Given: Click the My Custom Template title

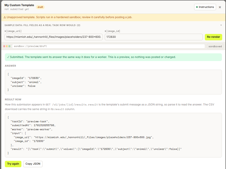Looking at the screenshot, I should click(x=19, y=5).
